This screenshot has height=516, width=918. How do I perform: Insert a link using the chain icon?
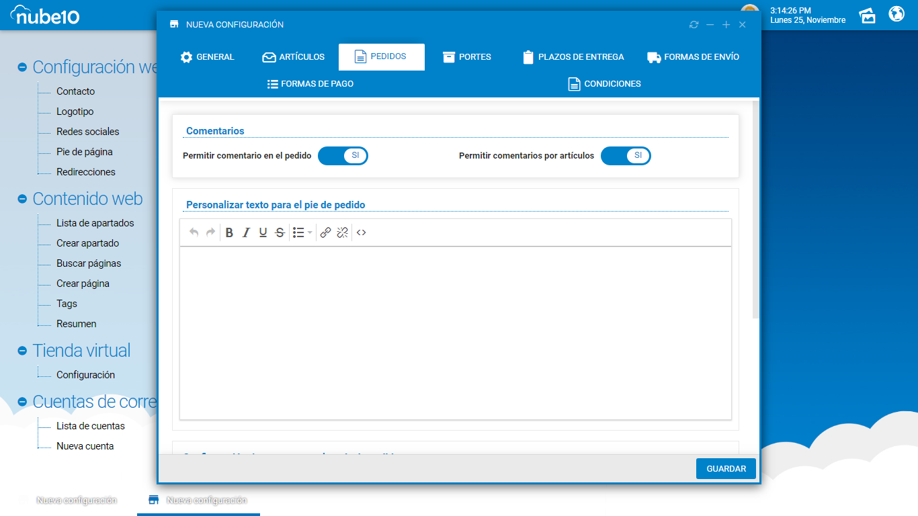point(325,232)
